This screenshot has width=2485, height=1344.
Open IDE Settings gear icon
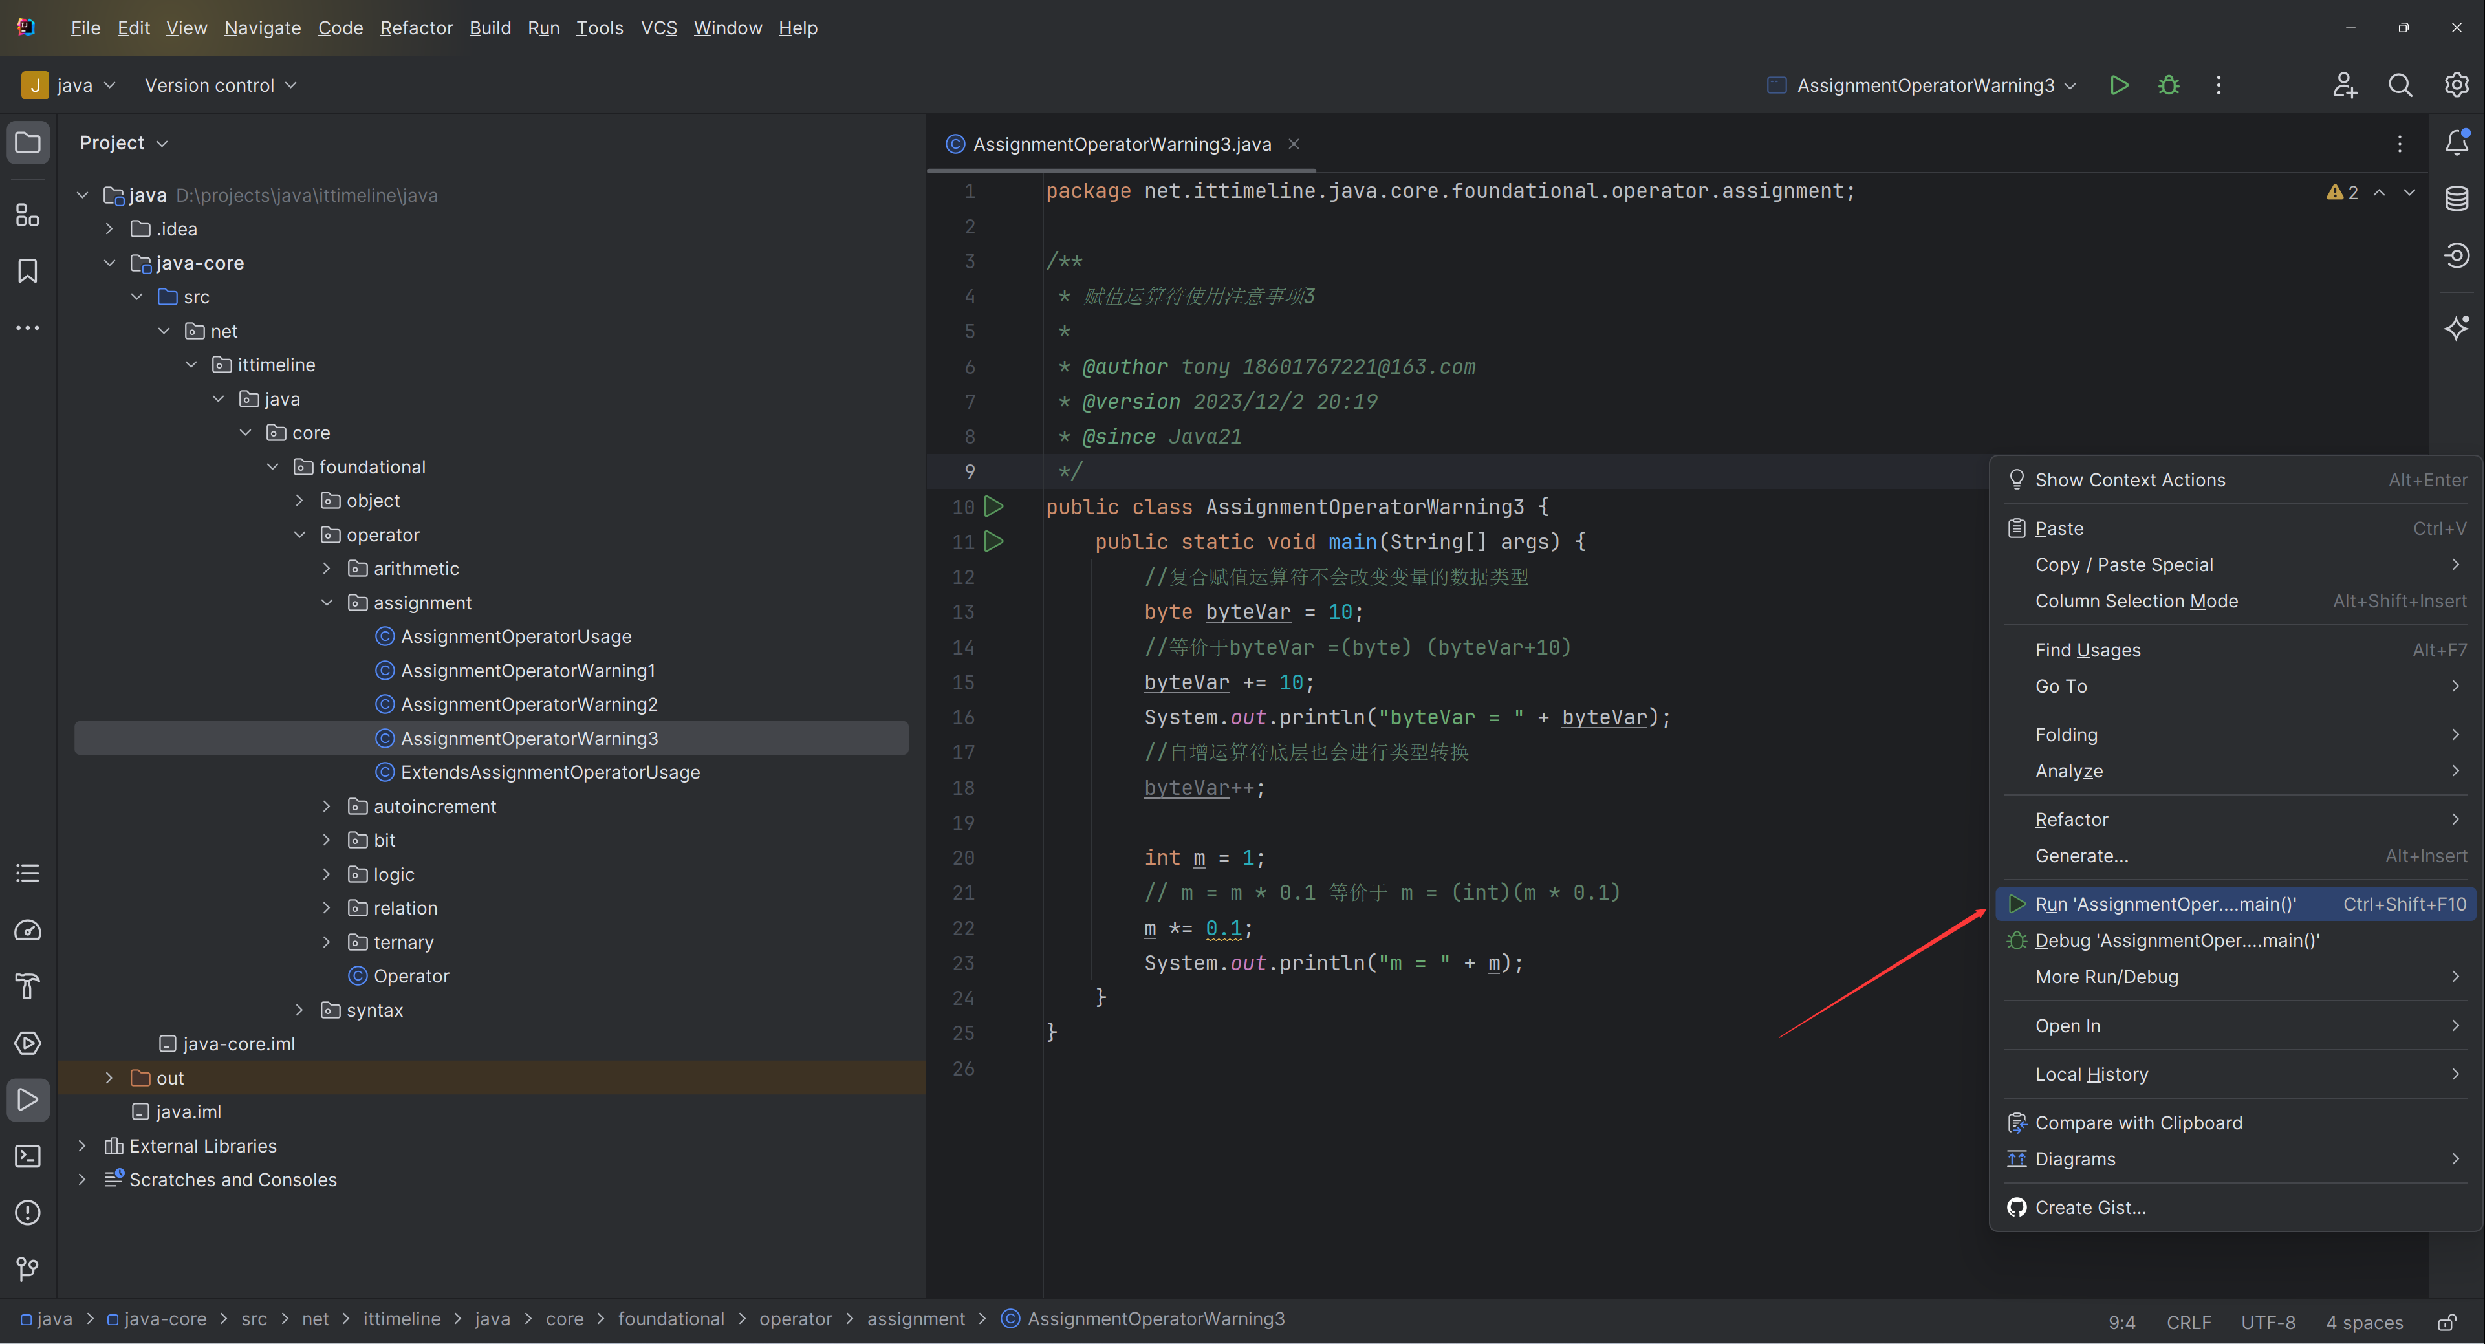coord(2456,85)
